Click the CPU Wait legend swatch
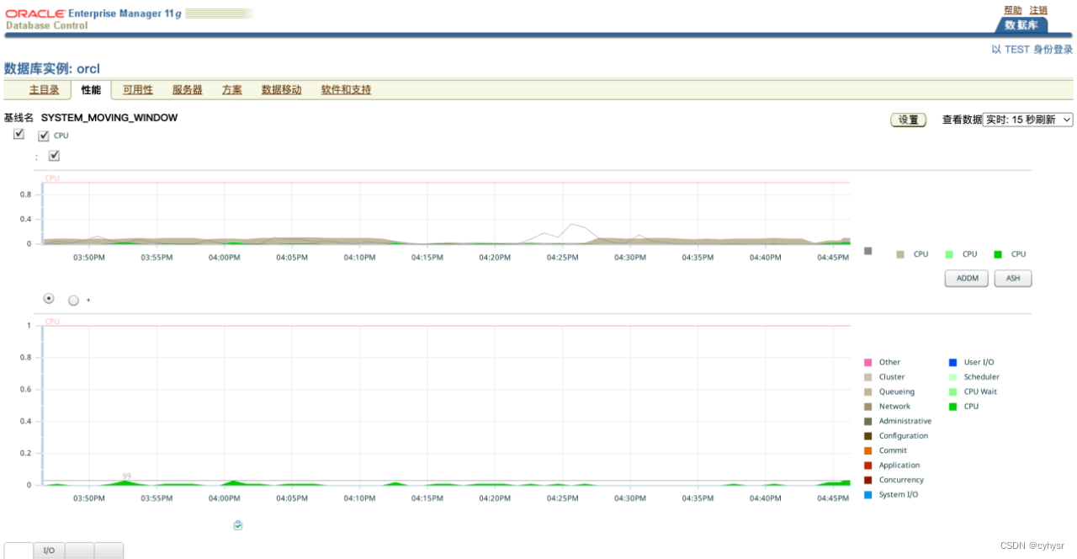 coord(952,391)
